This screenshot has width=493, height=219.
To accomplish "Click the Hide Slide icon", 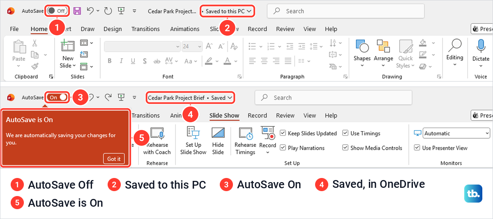I will point(218,133).
